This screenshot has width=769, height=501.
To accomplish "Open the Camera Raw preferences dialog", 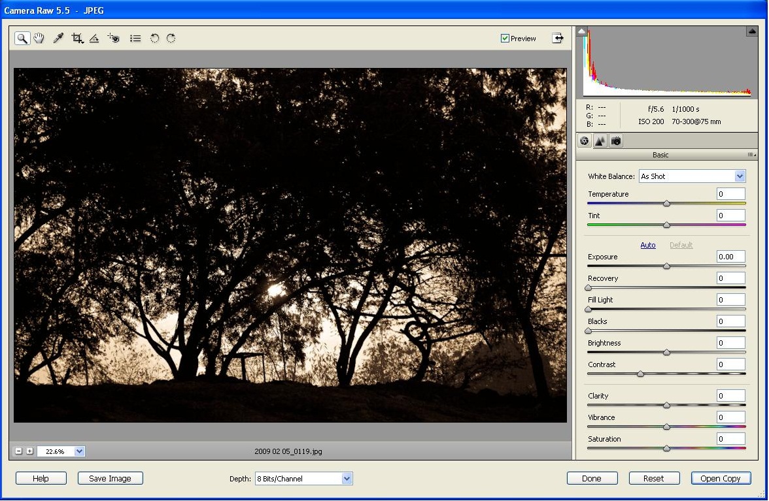I will point(135,39).
